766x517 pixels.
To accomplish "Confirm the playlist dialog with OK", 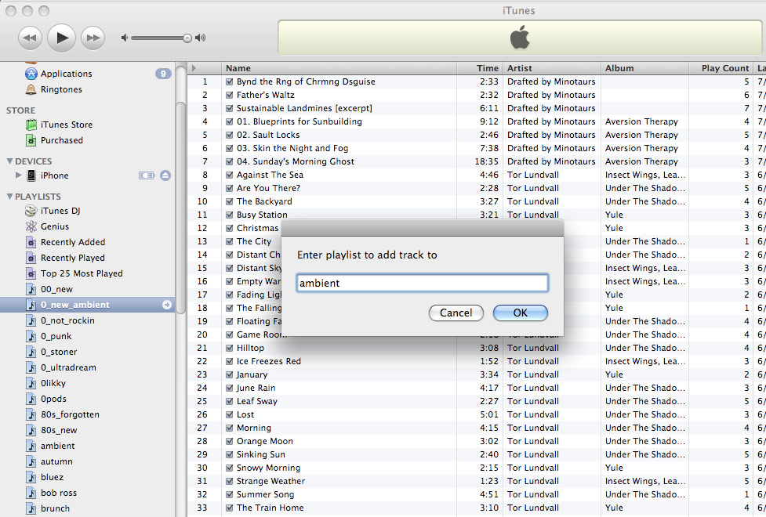I will 521,313.
